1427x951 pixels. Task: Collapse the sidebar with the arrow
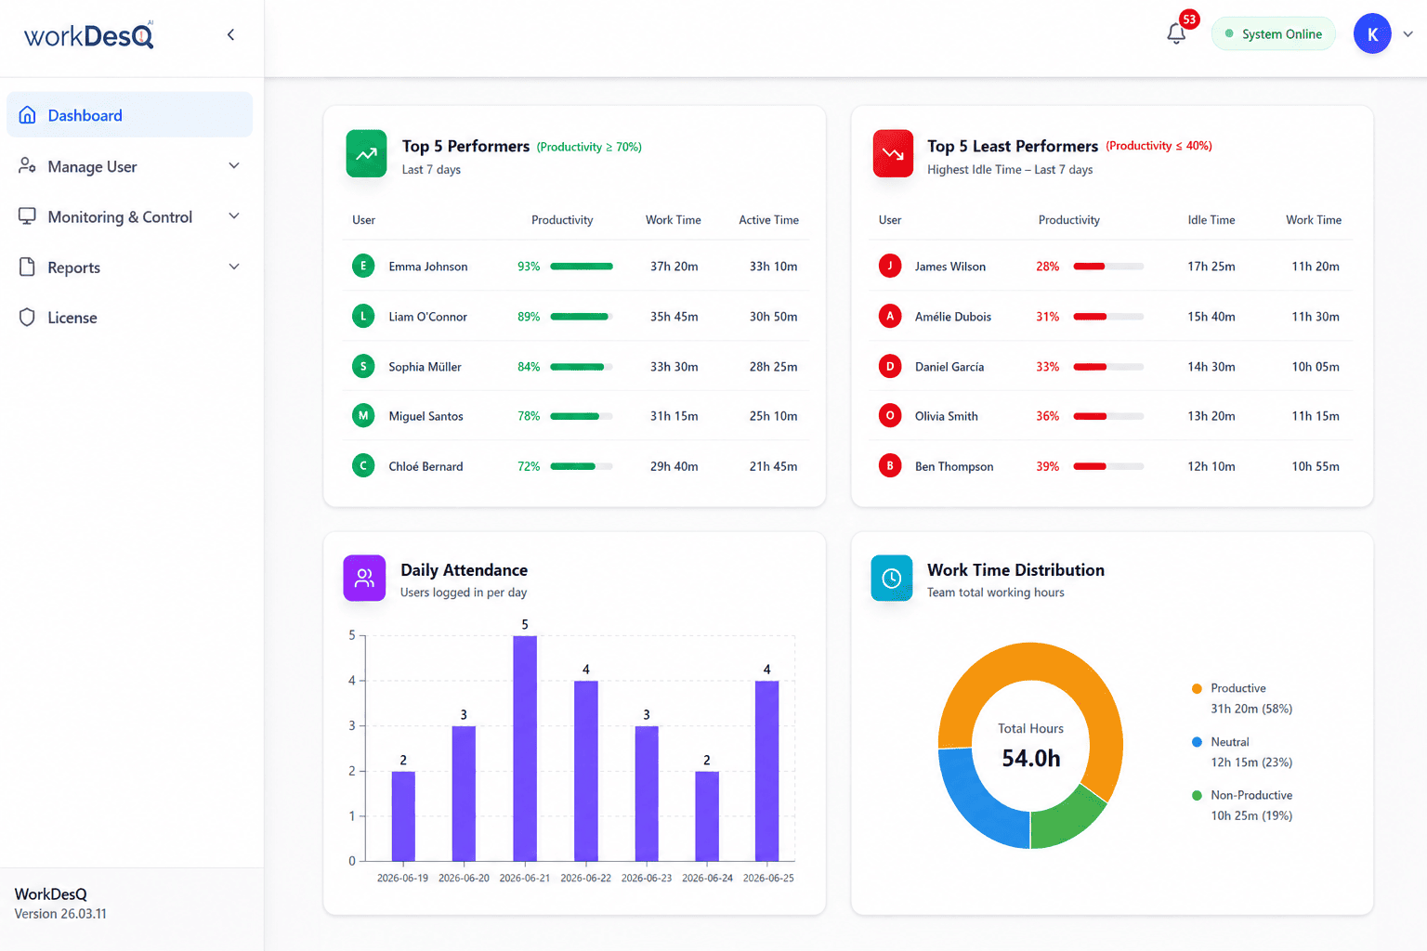pyautogui.click(x=230, y=35)
